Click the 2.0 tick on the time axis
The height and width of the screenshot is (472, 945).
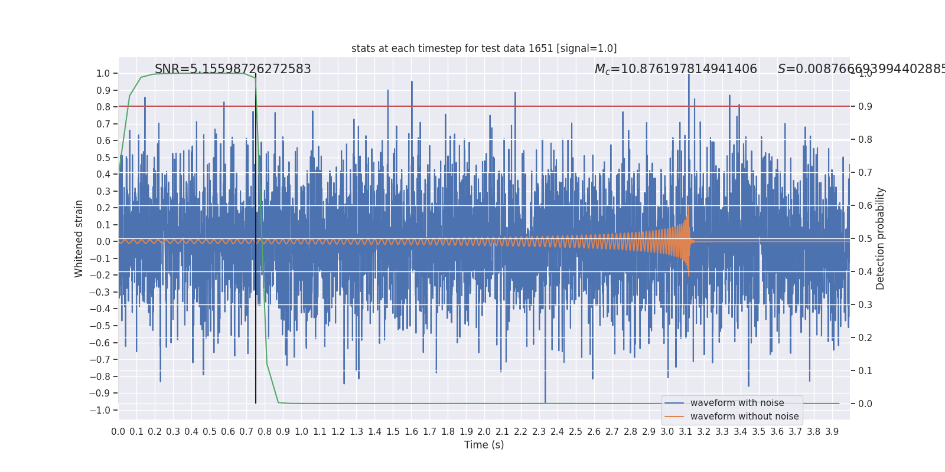click(484, 431)
